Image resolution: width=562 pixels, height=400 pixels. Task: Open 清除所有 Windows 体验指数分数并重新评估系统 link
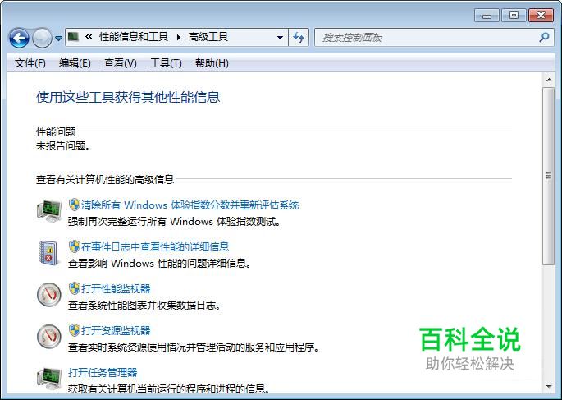190,205
